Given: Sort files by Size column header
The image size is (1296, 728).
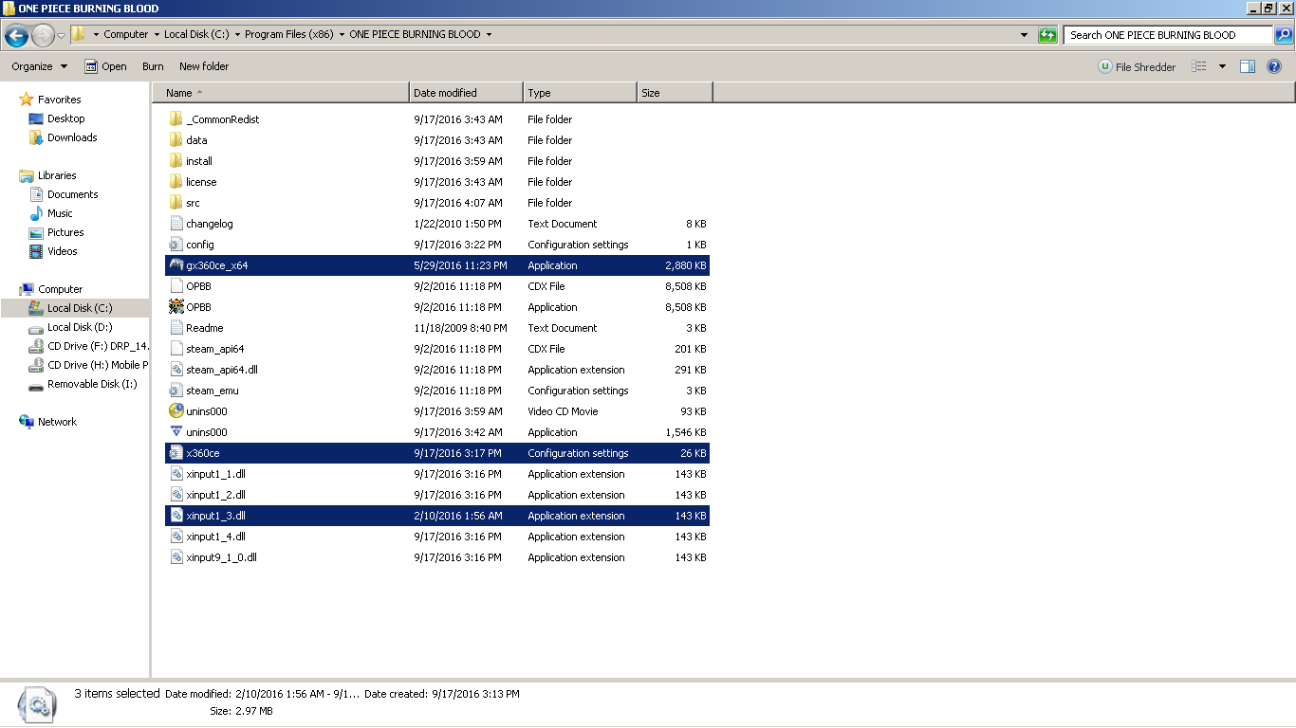Looking at the screenshot, I should pos(675,93).
